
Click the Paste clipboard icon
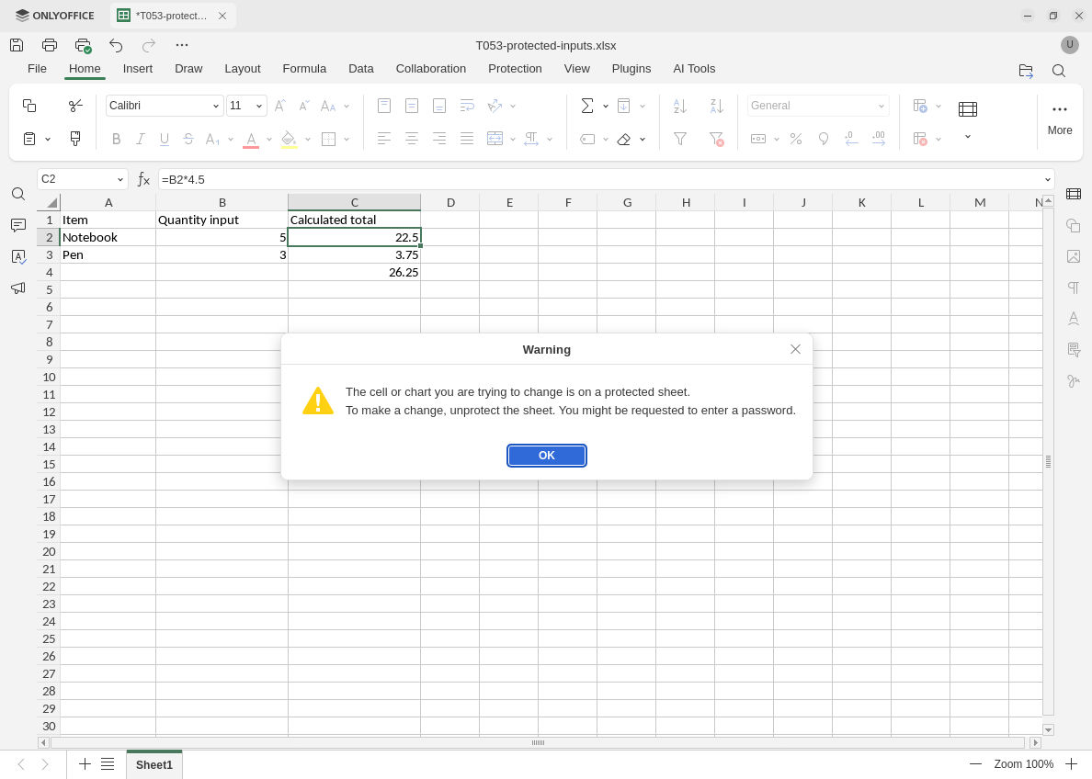tap(29, 139)
